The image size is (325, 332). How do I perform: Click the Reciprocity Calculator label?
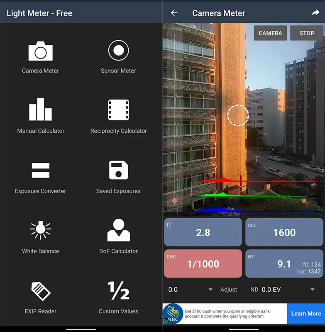[x=119, y=131]
